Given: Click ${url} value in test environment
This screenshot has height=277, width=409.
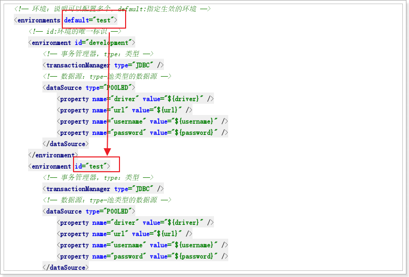Looking at the screenshot, I should (x=167, y=234).
